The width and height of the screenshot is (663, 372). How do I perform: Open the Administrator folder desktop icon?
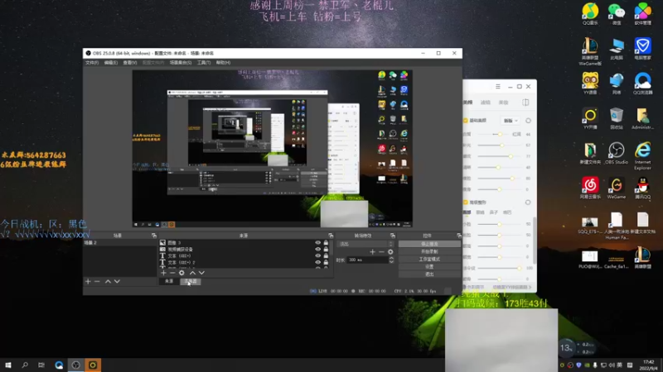[x=643, y=118]
